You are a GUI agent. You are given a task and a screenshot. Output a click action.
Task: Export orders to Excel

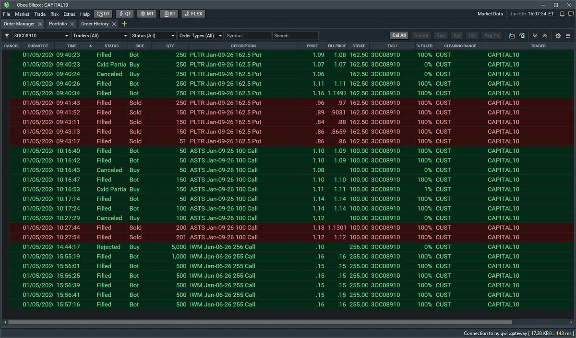(521, 35)
